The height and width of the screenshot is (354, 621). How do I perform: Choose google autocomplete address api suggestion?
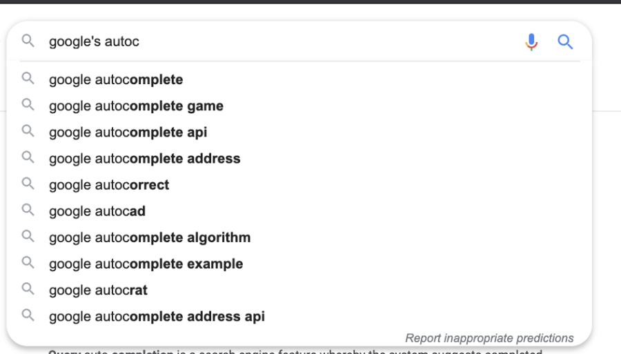click(x=299, y=316)
